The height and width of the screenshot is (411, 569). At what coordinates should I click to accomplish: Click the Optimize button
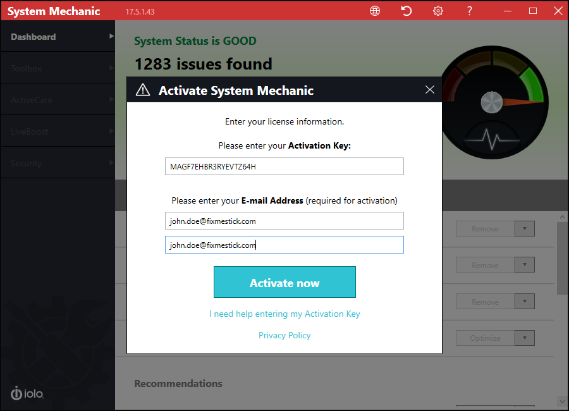pos(485,338)
